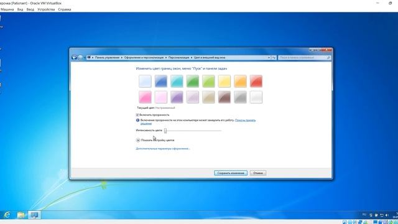Choose the tan beige color swatch

point(208,97)
